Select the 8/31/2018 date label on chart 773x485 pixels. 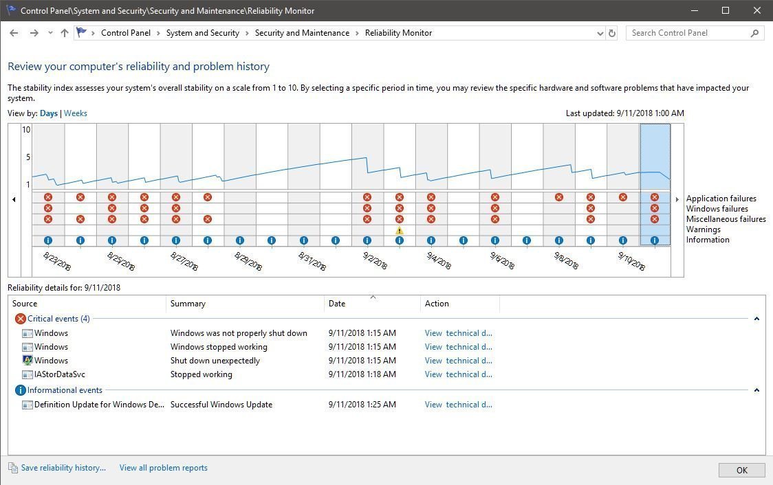(x=312, y=261)
